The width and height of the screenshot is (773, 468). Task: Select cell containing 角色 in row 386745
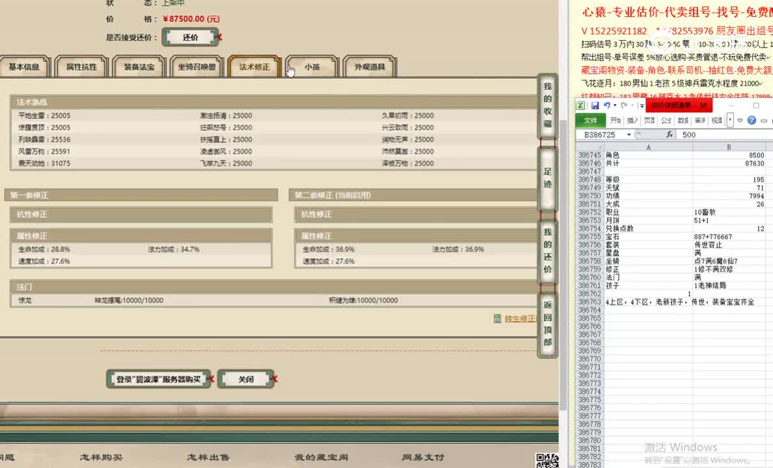tap(648, 155)
